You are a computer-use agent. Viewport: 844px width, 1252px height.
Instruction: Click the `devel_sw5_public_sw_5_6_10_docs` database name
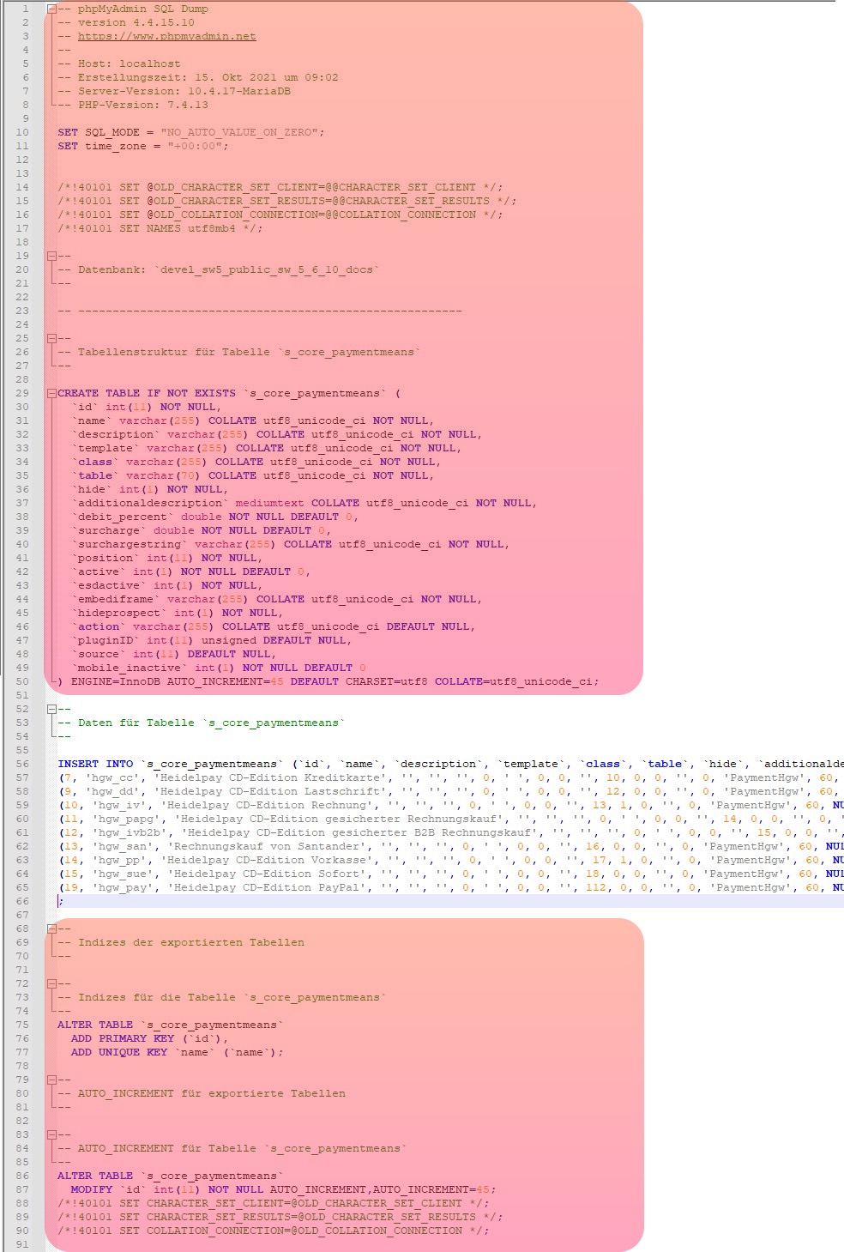coord(267,269)
